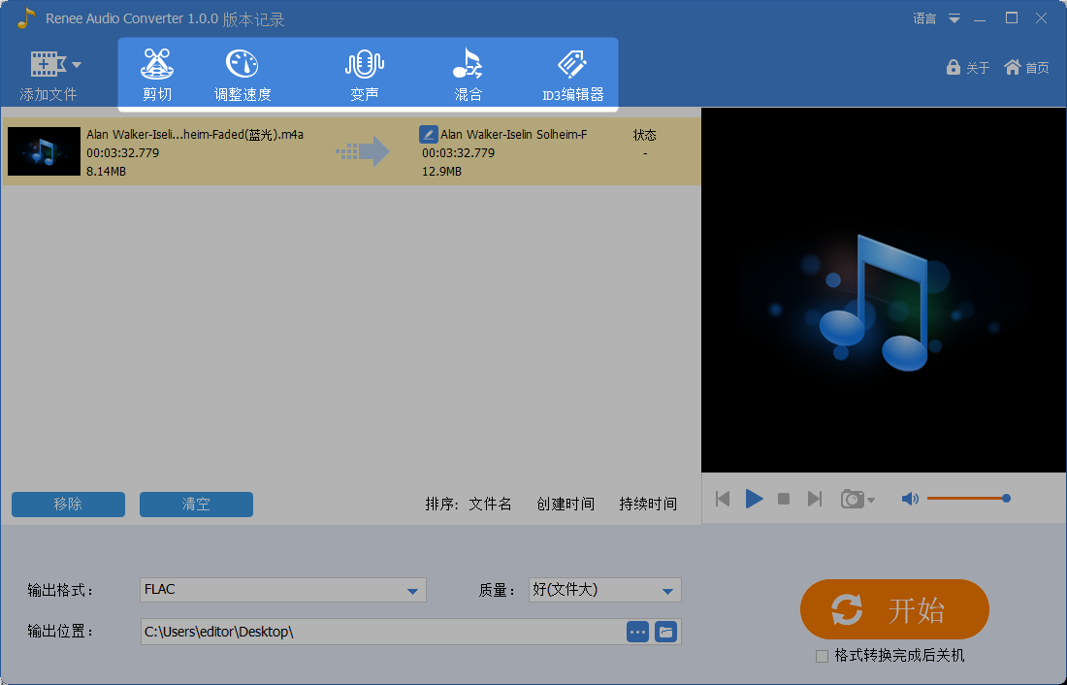Click source size 8.14MB text
This screenshot has height=685, width=1067.
coord(106,171)
